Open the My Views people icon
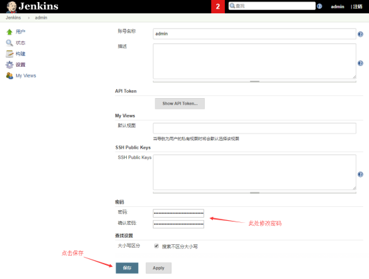This screenshot has width=369, height=279. (x=9, y=75)
